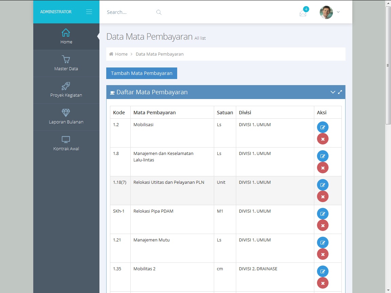Click the Mata Pembayaran column header
The height and width of the screenshot is (293, 391).
coord(172,112)
